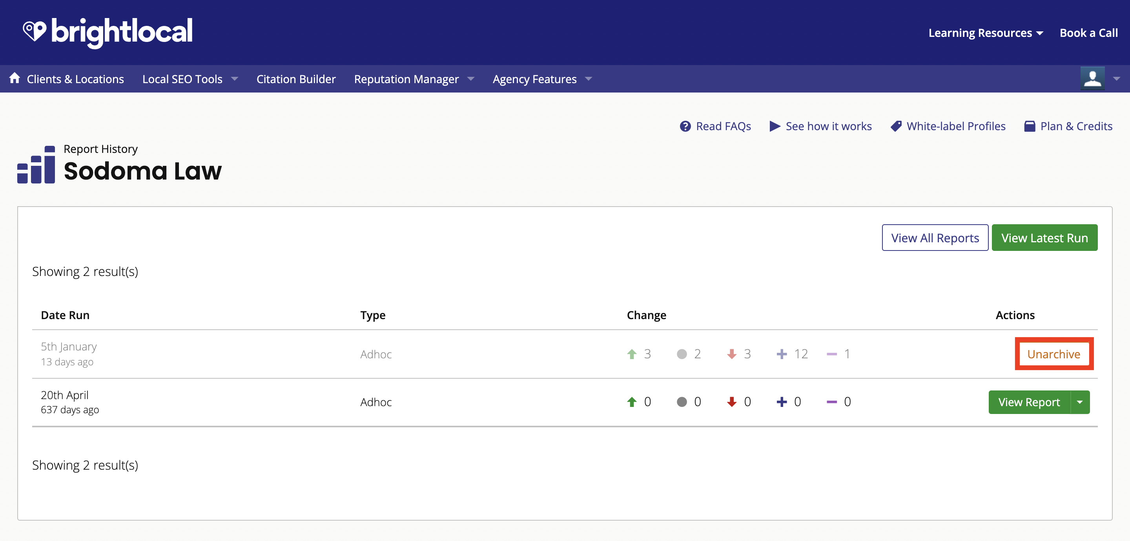Click the Book a Call link
This screenshot has height=541, width=1130.
pos(1089,33)
